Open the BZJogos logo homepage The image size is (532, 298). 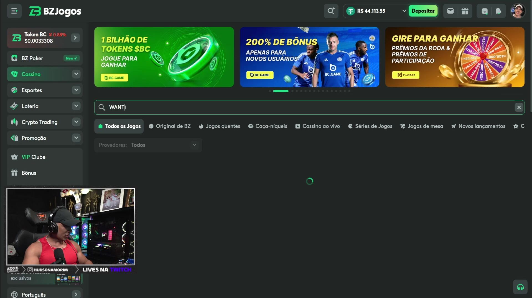pos(55,11)
